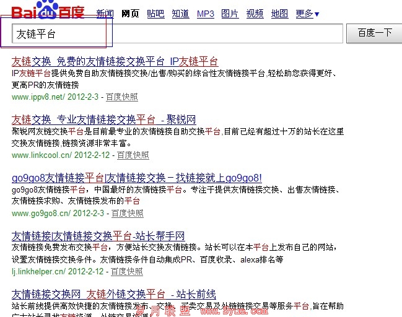Select the MP3 search tab

[x=205, y=14]
